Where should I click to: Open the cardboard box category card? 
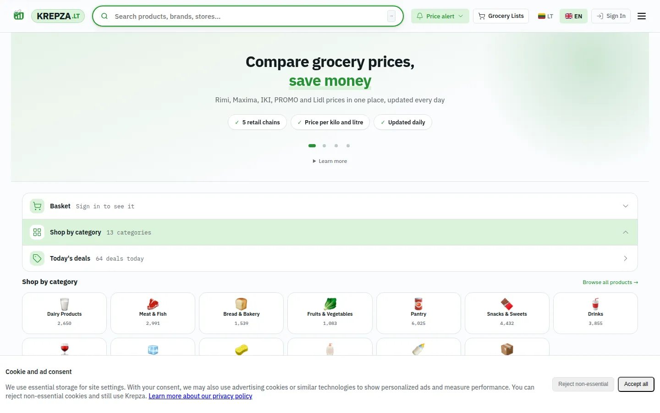(x=507, y=347)
